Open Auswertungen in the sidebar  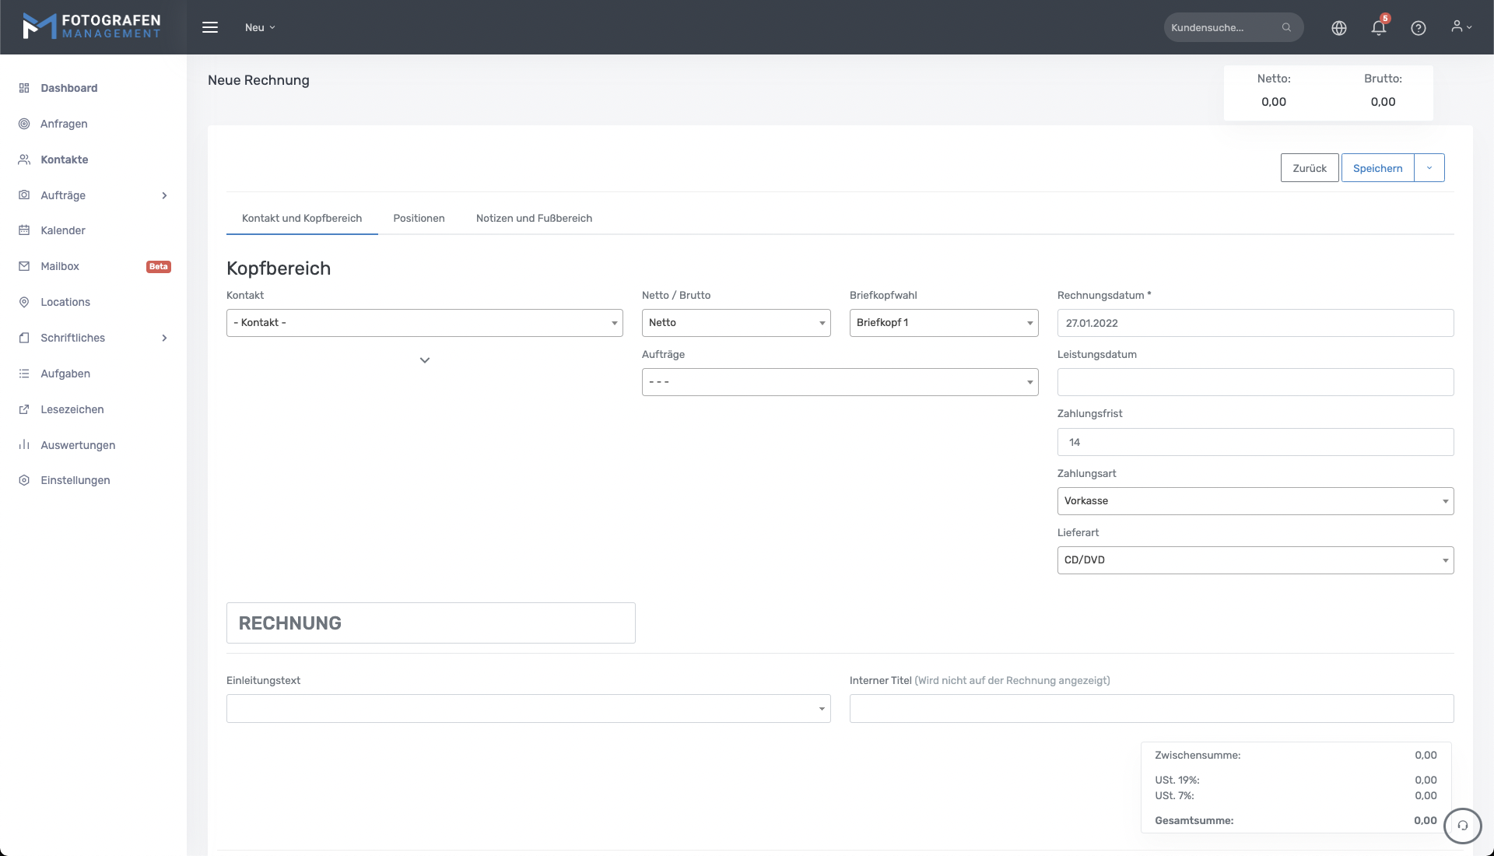(78, 445)
